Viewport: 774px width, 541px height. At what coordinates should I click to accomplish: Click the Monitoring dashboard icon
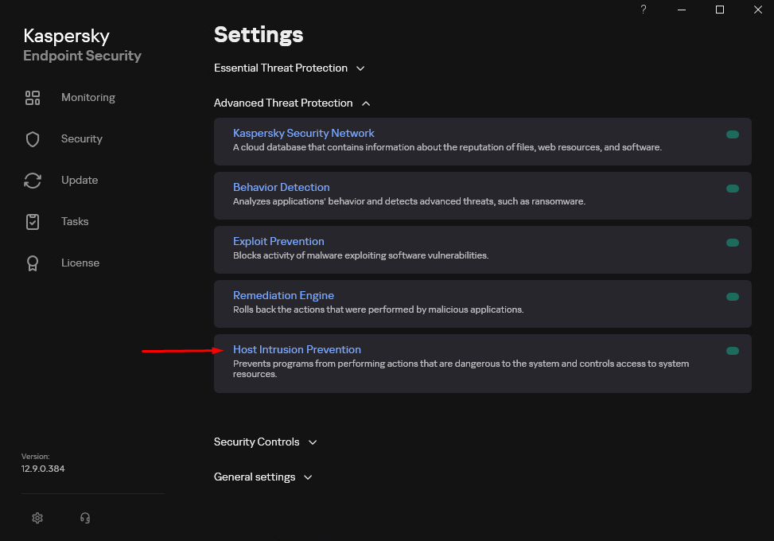tap(33, 98)
